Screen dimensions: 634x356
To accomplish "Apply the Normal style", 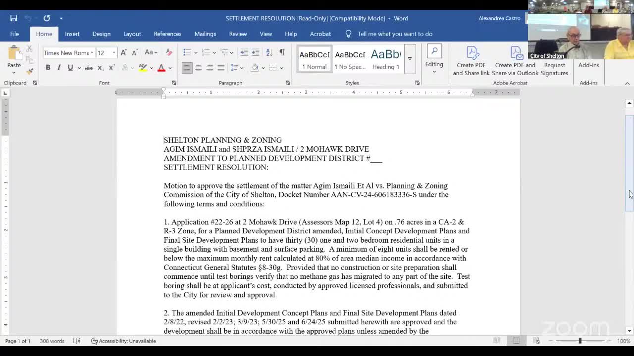I will 315,59.
